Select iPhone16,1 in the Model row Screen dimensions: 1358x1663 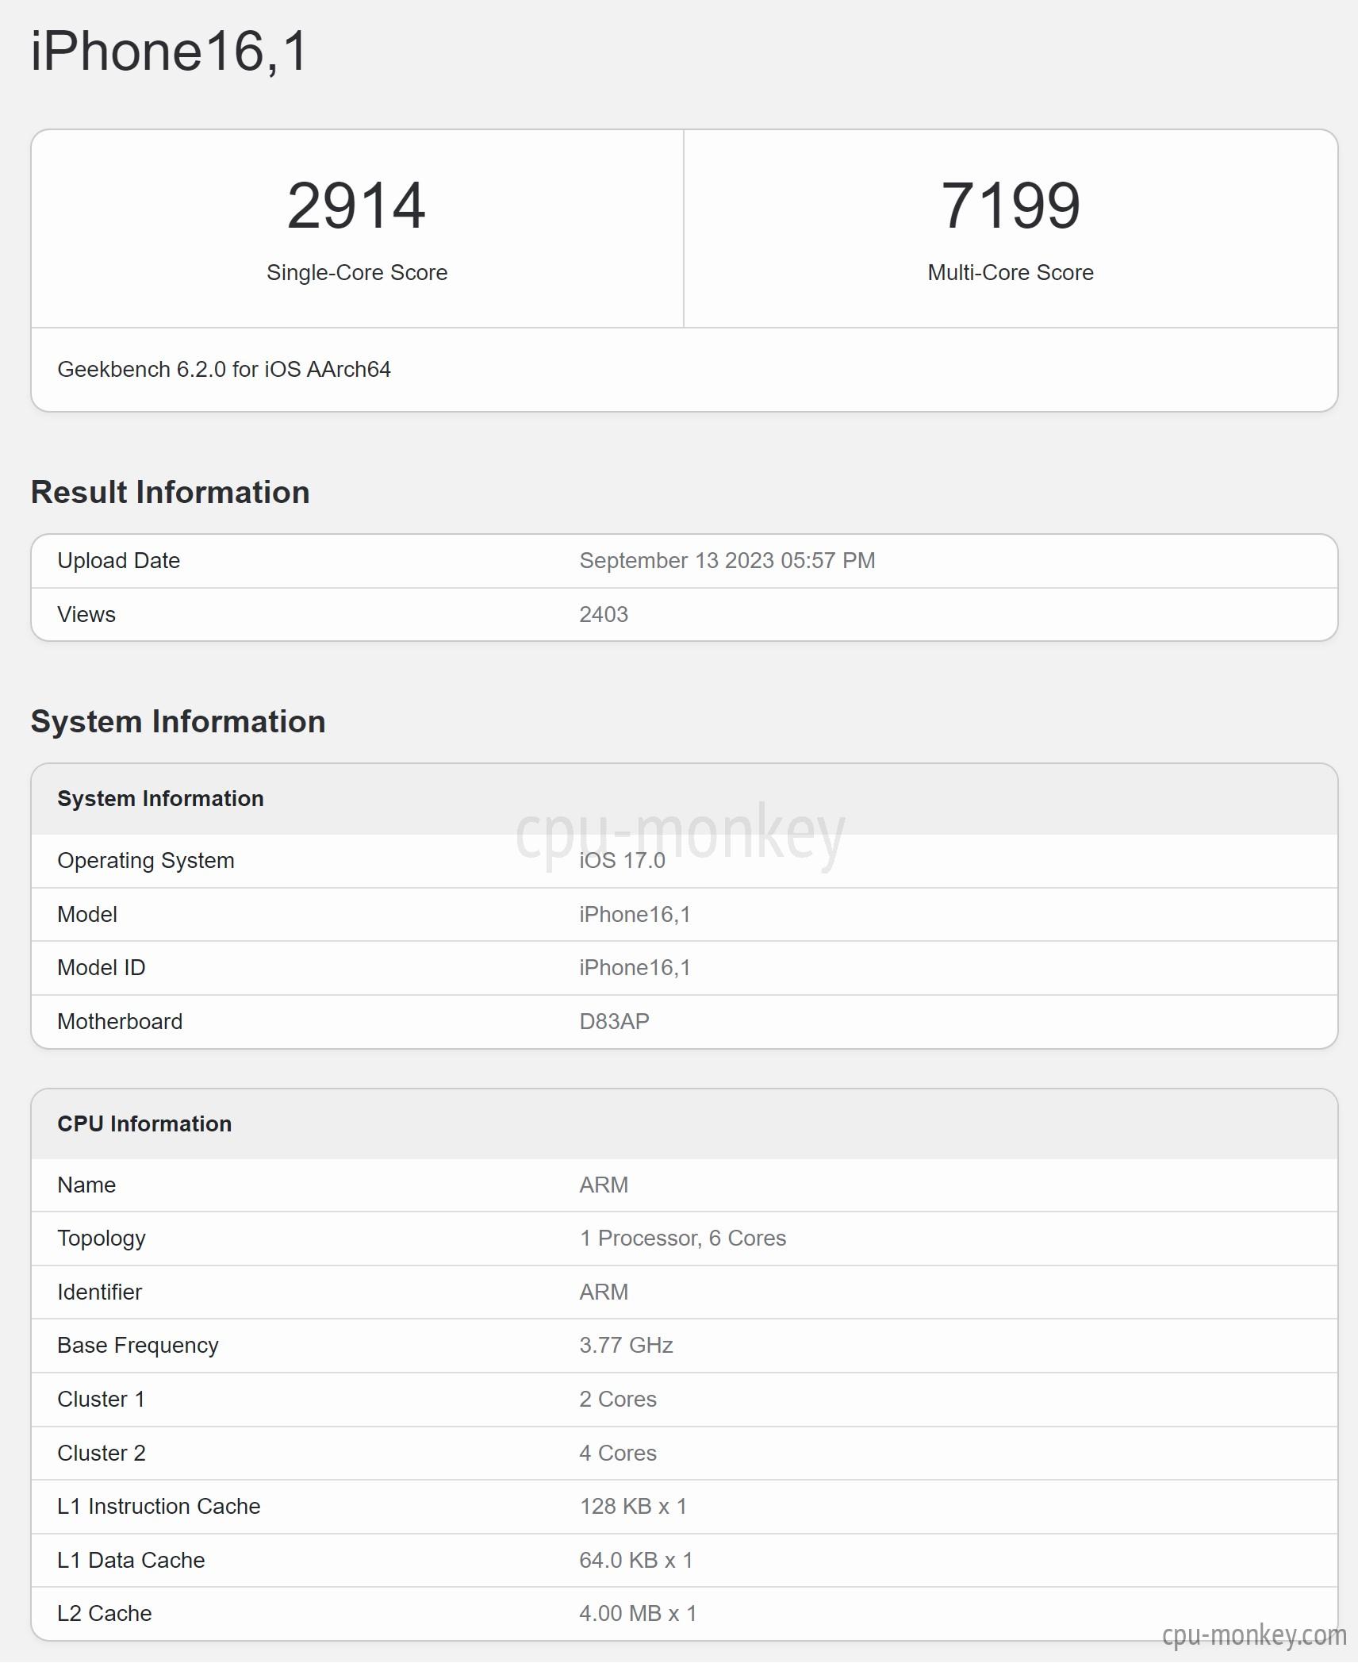point(635,914)
